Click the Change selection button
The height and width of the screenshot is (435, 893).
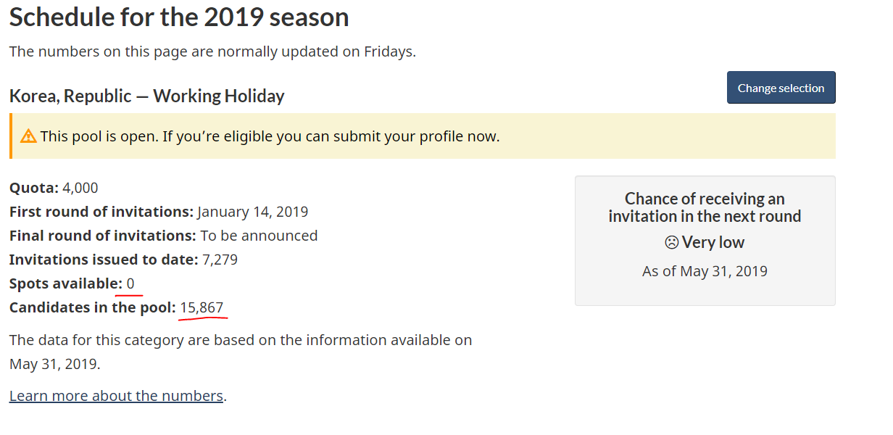(x=781, y=88)
